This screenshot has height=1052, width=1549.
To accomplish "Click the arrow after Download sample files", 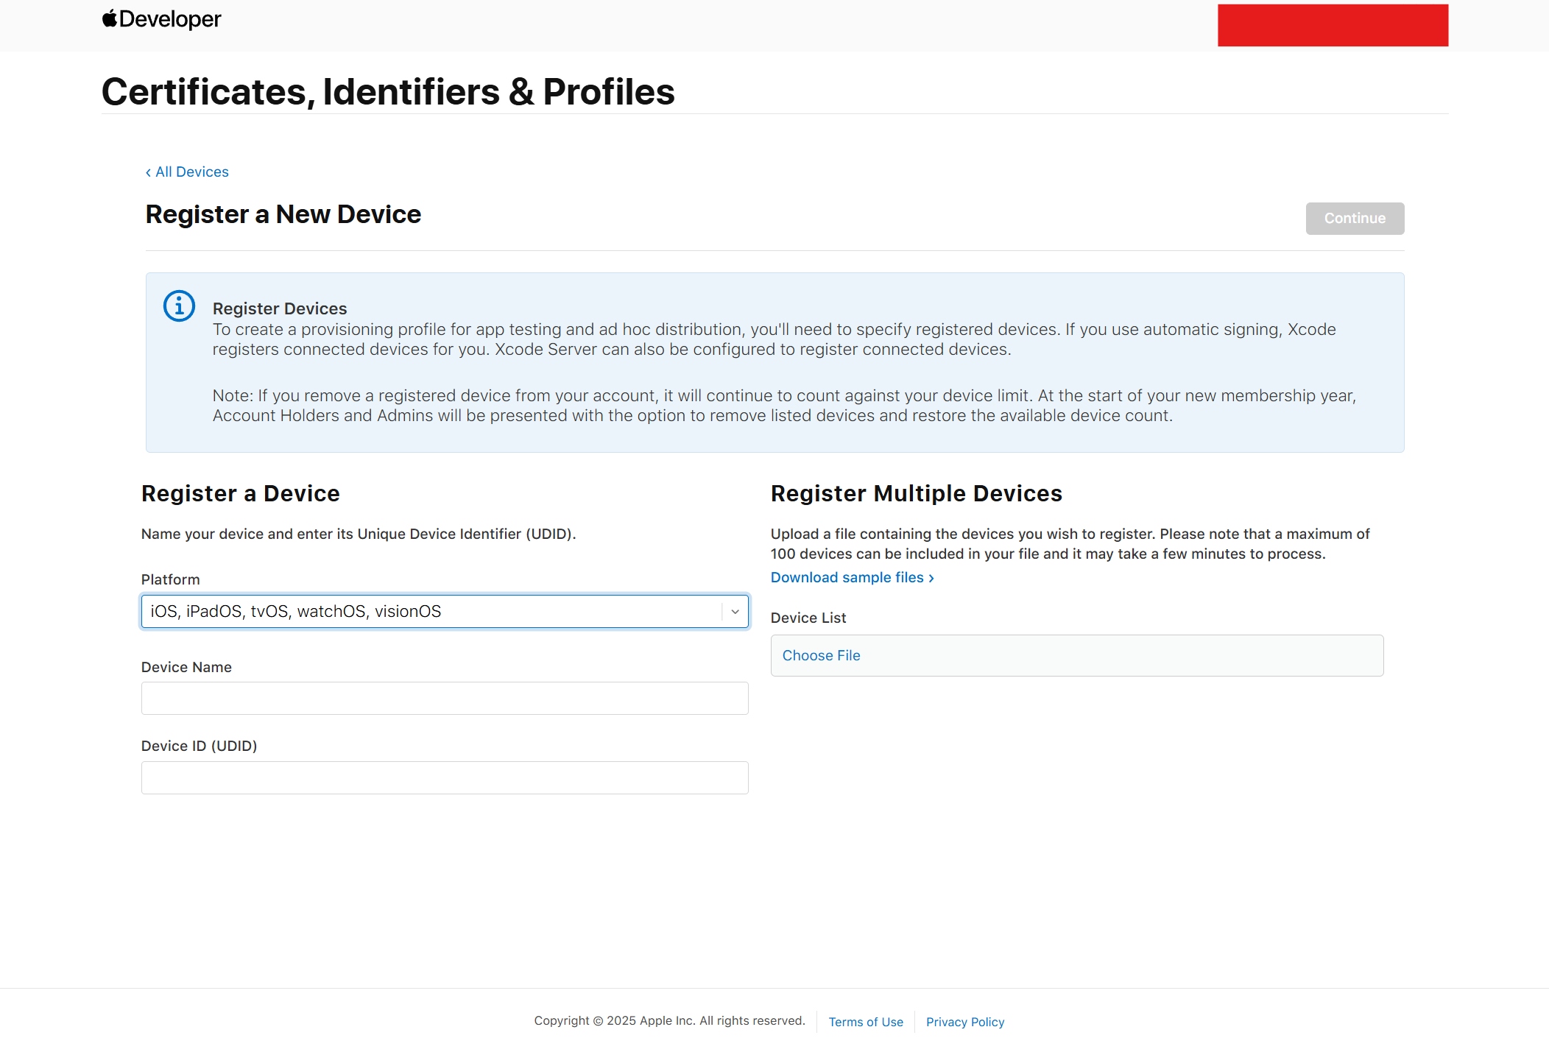I will pyautogui.click(x=931, y=578).
